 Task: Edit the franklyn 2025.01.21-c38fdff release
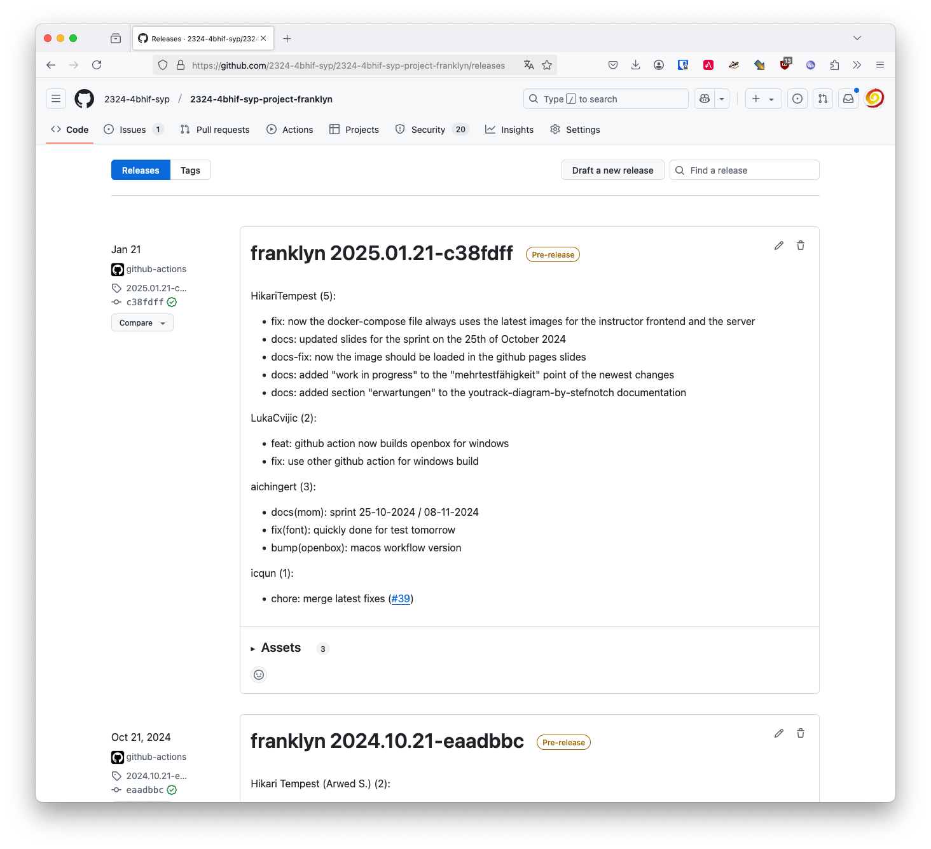click(x=779, y=245)
